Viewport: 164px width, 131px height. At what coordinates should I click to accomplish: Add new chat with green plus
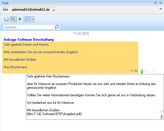[20, 19]
